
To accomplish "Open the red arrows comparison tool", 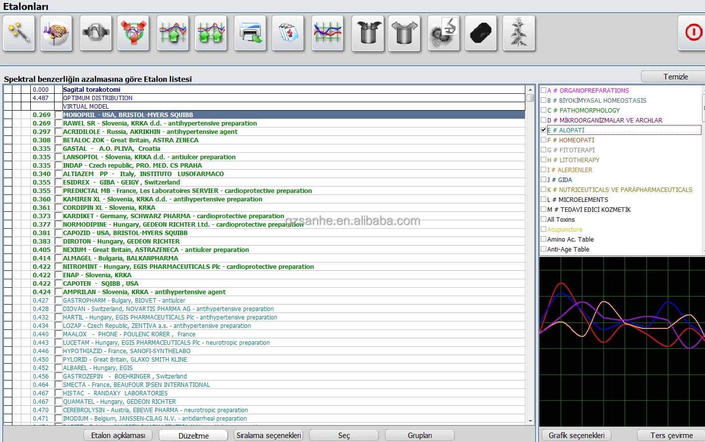I will click(x=133, y=33).
